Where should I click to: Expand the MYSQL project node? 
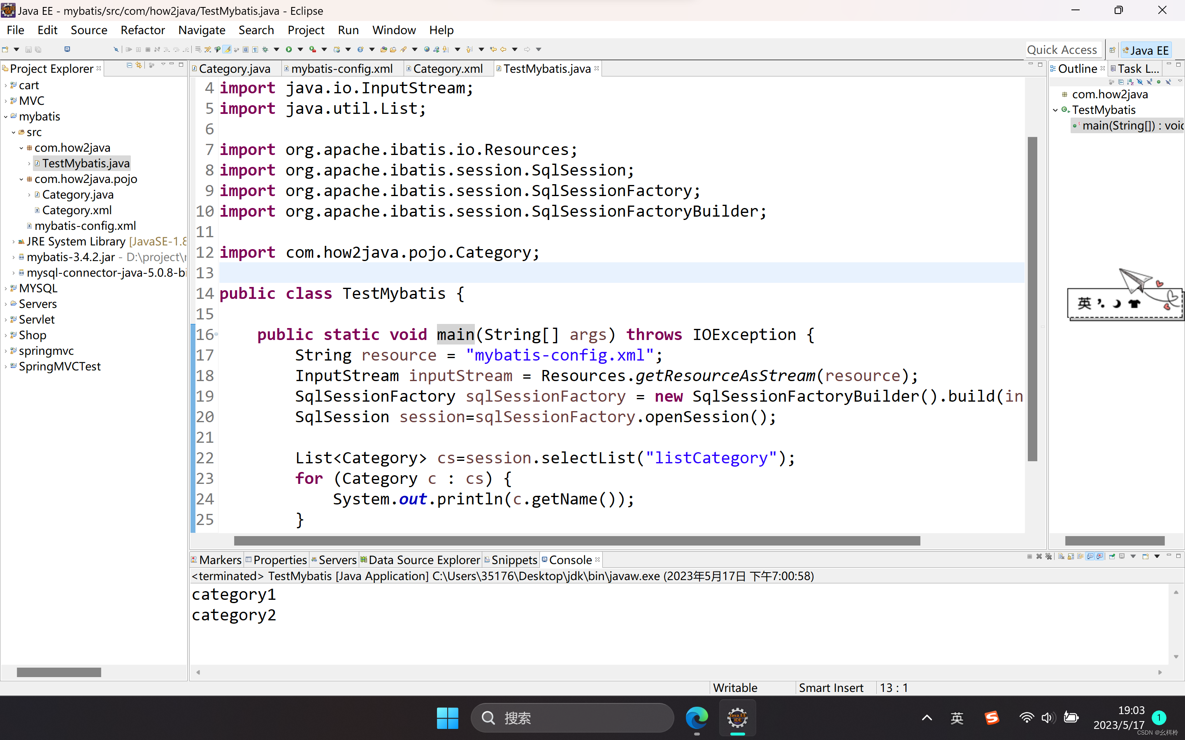(6, 288)
